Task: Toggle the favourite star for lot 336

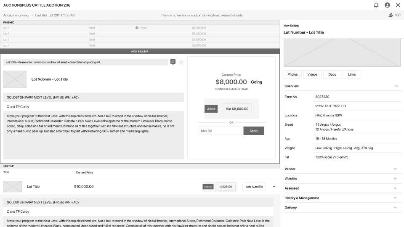Action: point(181,62)
